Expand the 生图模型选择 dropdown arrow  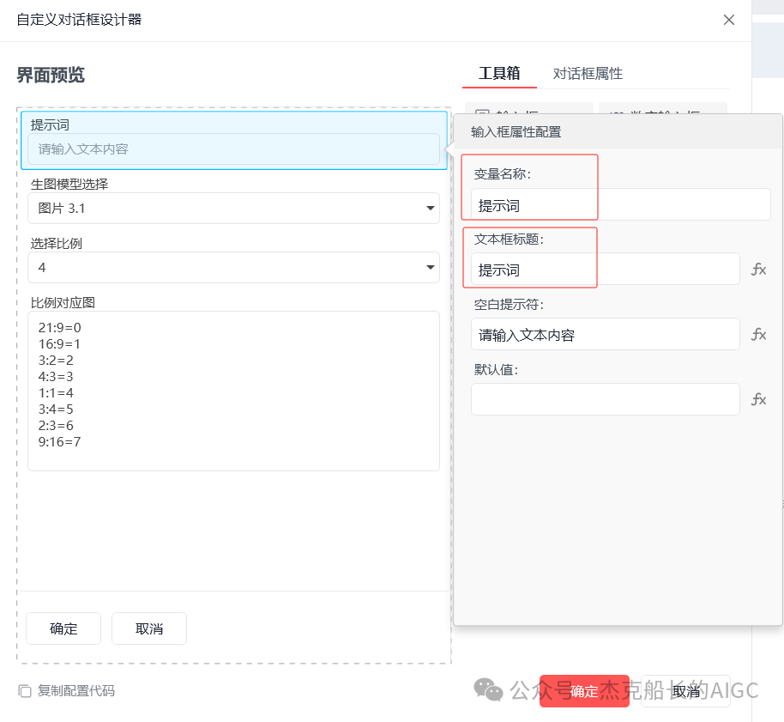tap(430, 208)
